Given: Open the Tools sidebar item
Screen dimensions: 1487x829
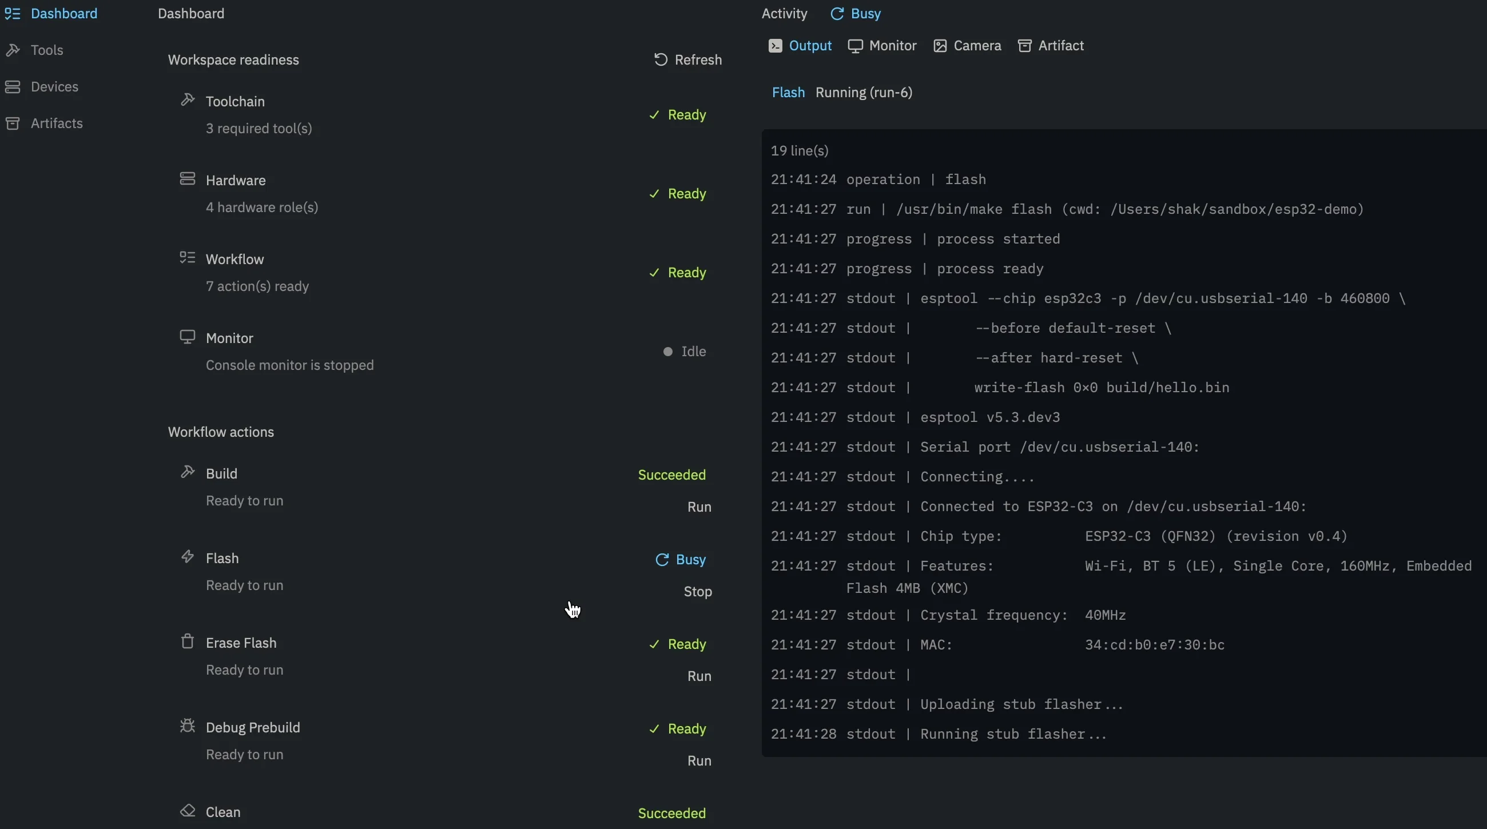Looking at the screenshot, I should [34, 50].
